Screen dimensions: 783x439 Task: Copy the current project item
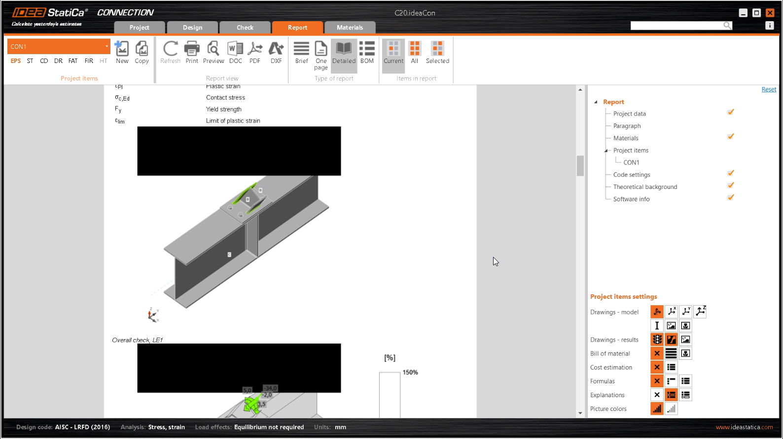tap(142, 53)
